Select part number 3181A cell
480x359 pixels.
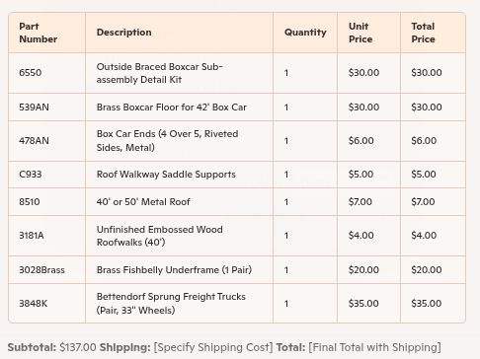tap(46, 236)
